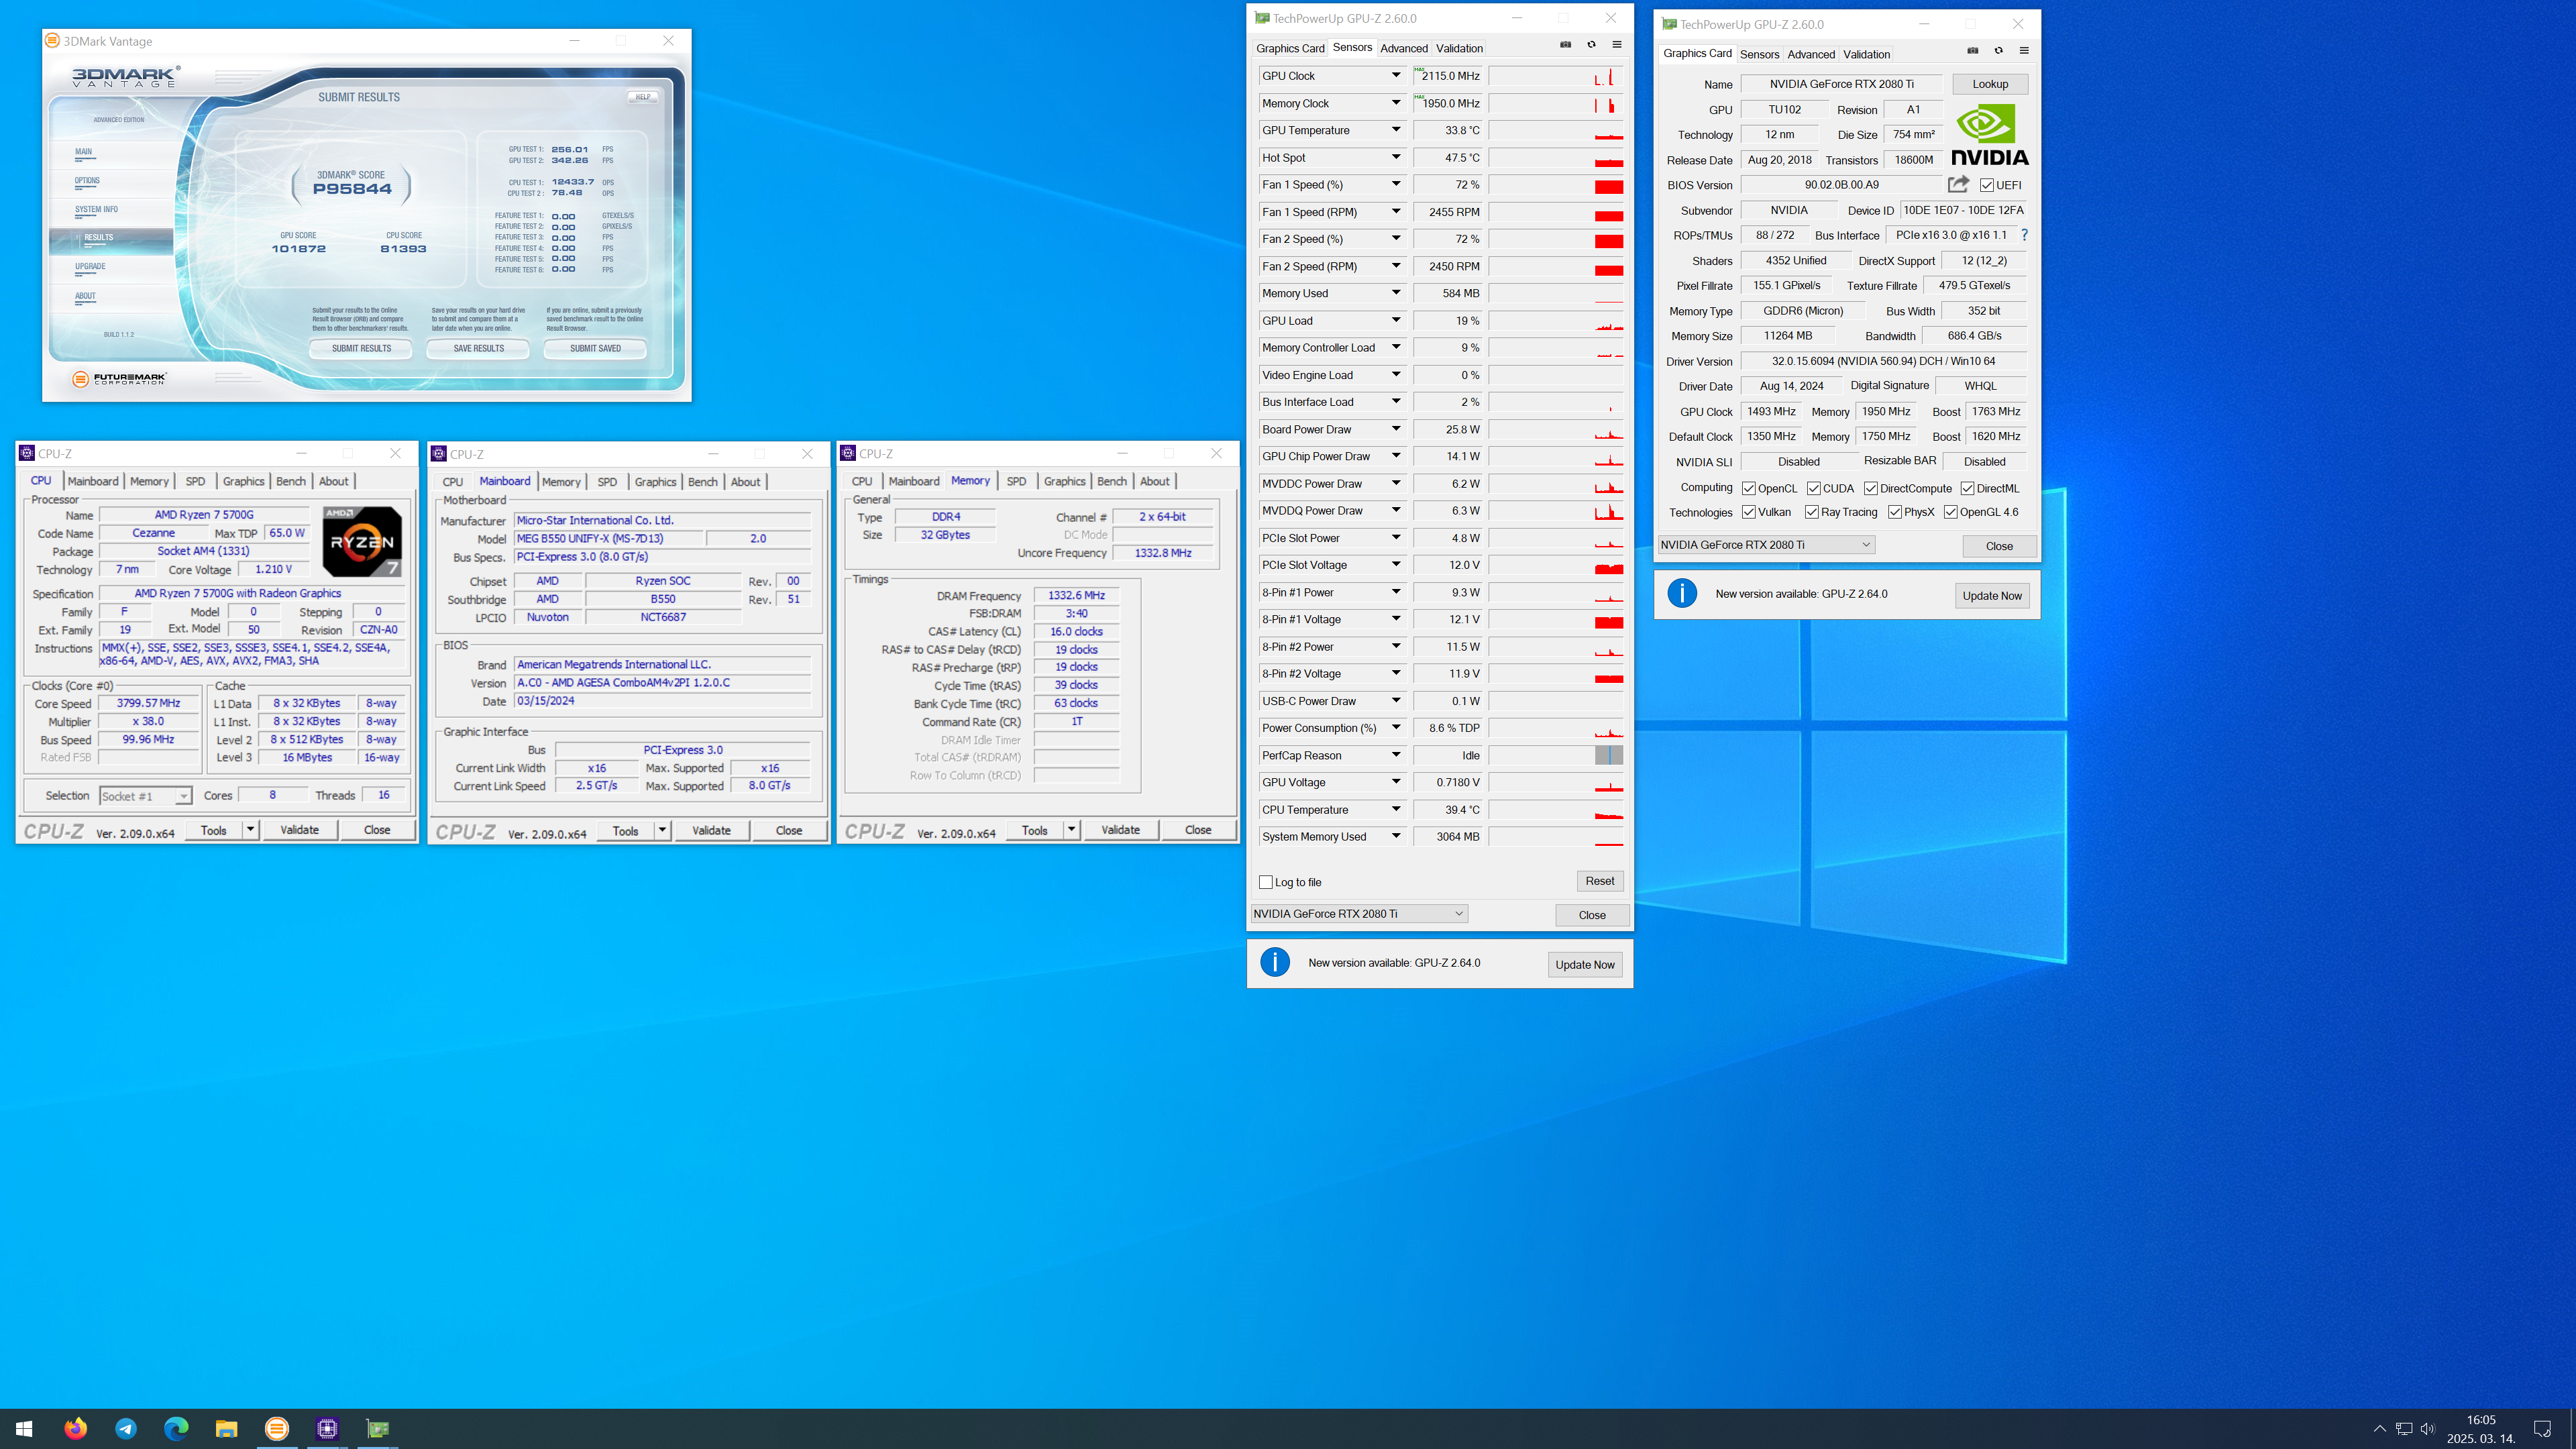Open the Tools dropdown arrow in CPU-Z CPU window

click(250, 829)
